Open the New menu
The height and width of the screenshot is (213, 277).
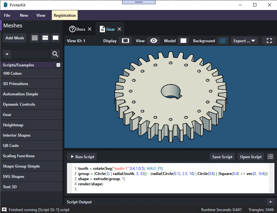click(x=24, y=15)
